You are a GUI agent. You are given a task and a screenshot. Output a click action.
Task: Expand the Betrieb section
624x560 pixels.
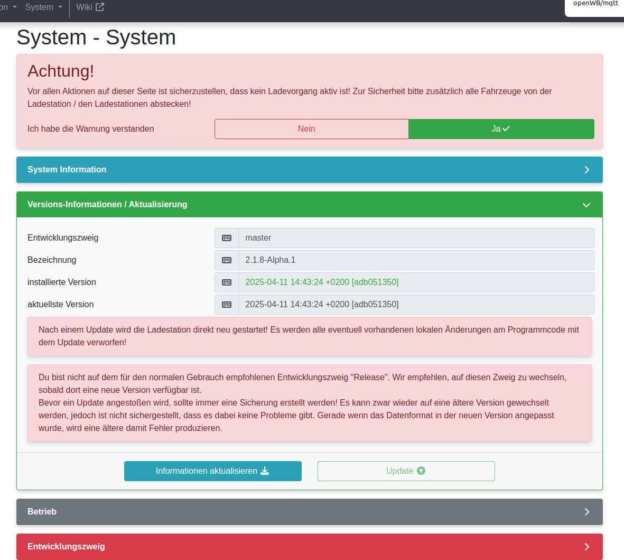310,511
